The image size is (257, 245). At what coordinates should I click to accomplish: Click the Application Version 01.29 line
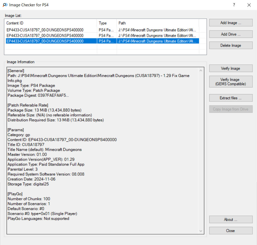[x=41, y=159]
